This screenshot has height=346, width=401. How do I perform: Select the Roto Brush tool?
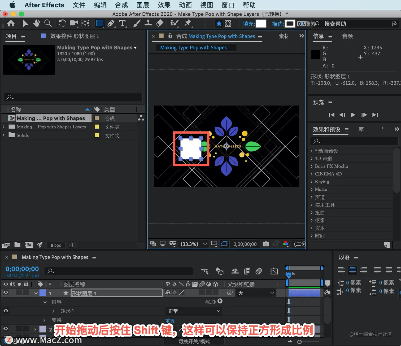(174, 24)
